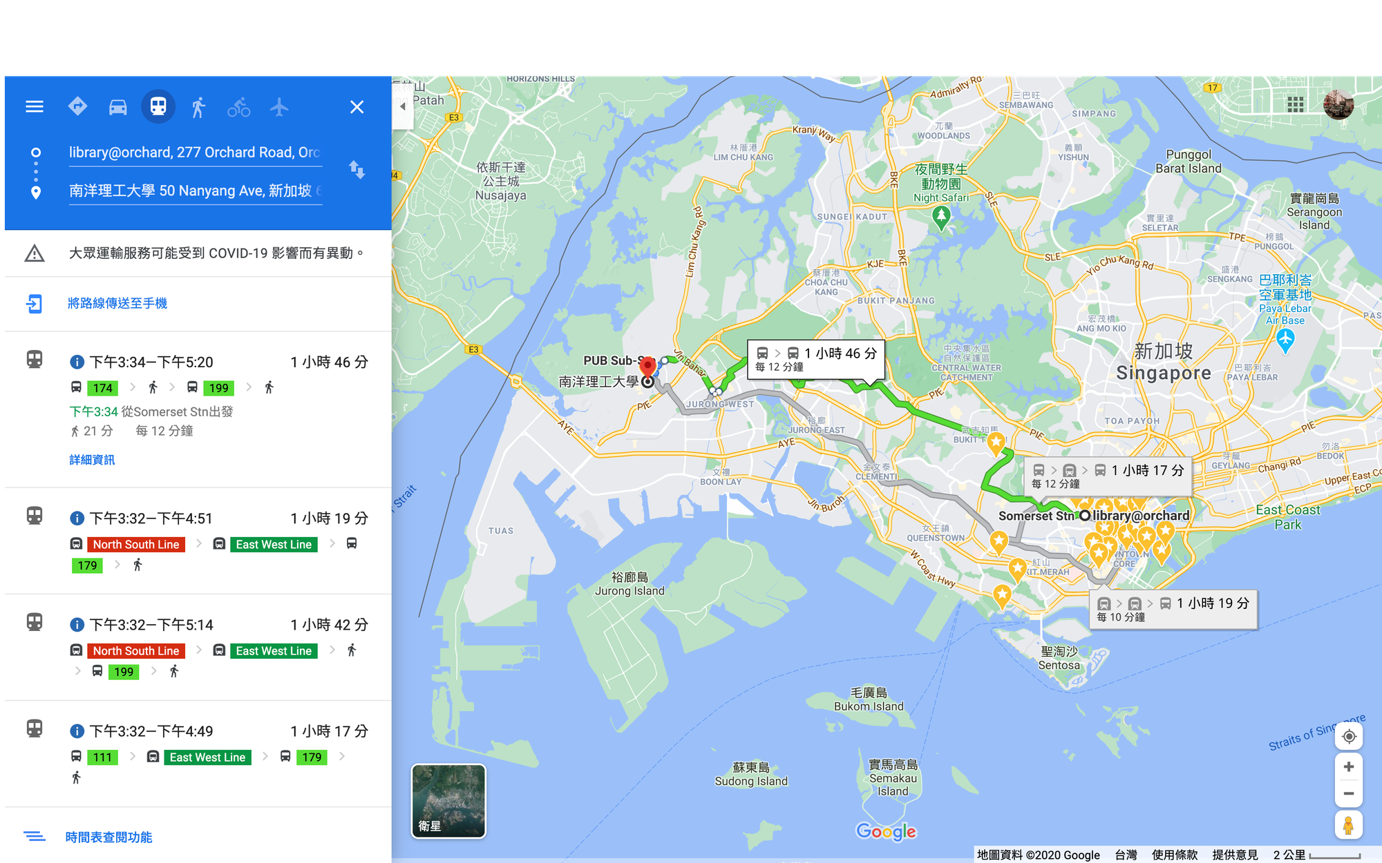Select the 1 小時 46 分 route option
1382x863 pixels.
click(x=198, y=409)
